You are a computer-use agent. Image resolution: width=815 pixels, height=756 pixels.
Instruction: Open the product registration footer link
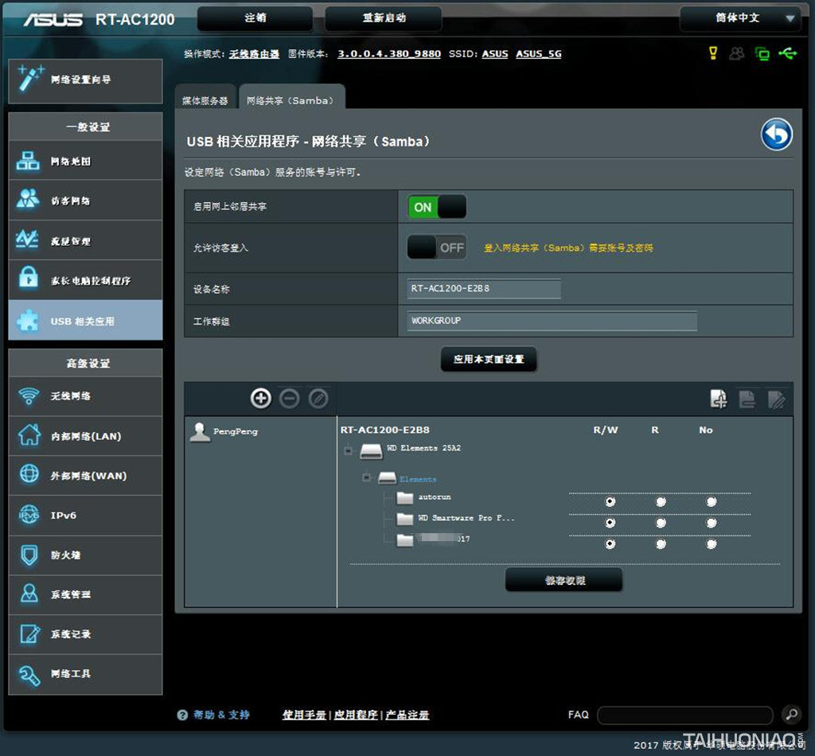point(407,715)
